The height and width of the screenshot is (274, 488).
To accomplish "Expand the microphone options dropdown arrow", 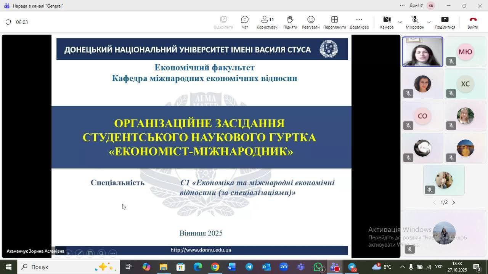I will (x=429, y=22).
